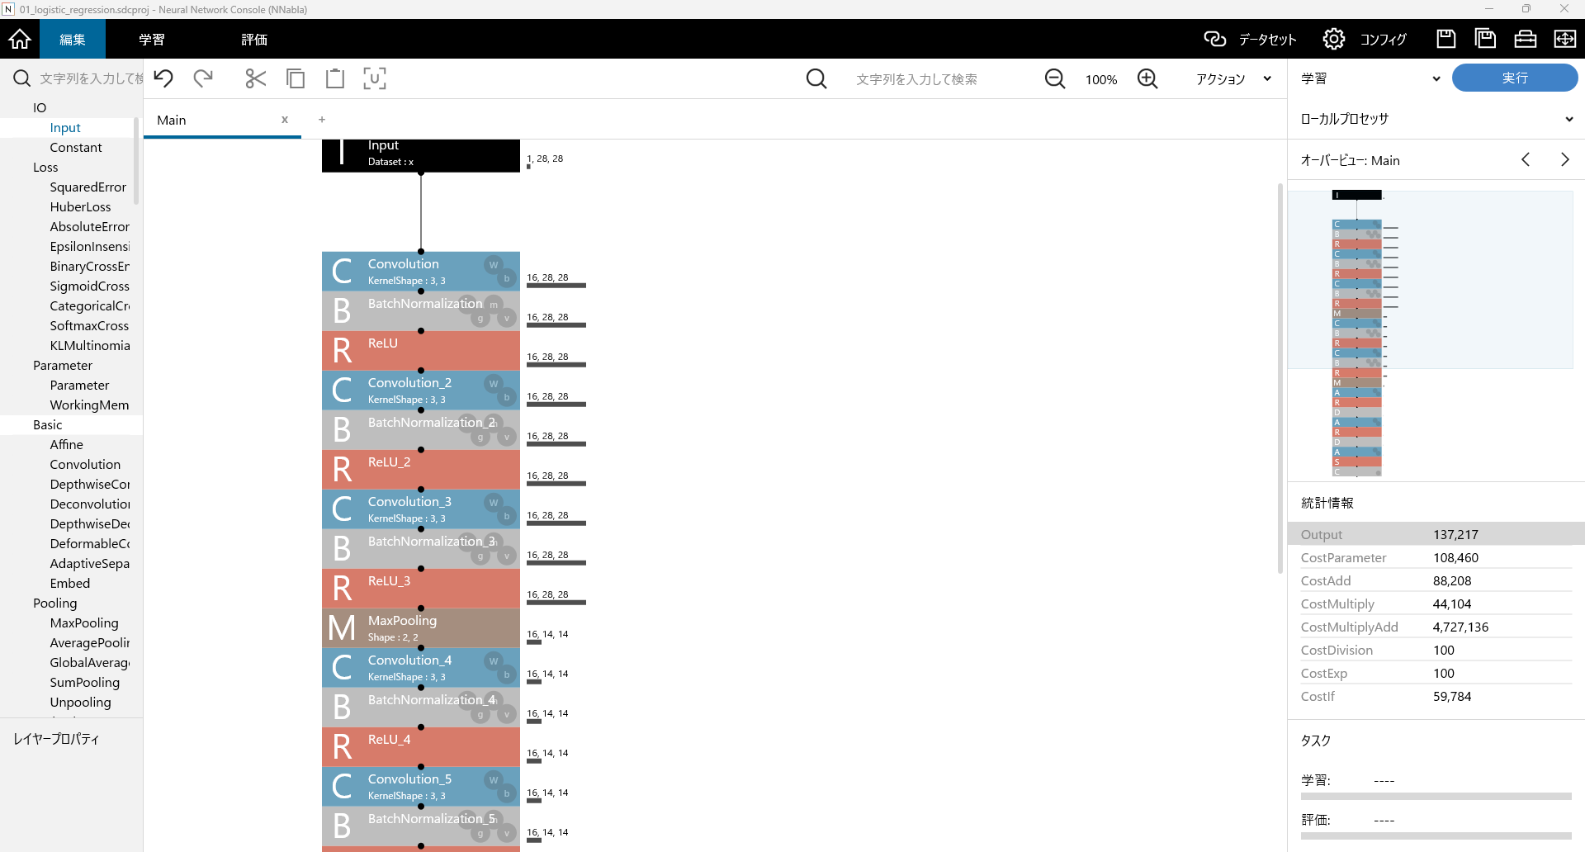Zoom out of the network canvas
The image size is (1585, 852).
1054,78
